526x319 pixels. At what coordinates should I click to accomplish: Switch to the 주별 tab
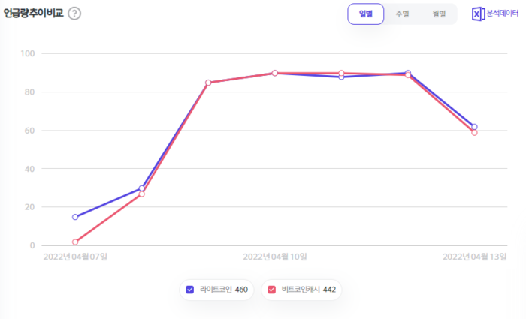click(x=402, y=14)
